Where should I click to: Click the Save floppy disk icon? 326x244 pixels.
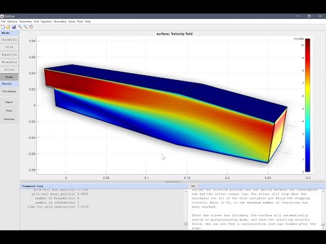(14, 27)
